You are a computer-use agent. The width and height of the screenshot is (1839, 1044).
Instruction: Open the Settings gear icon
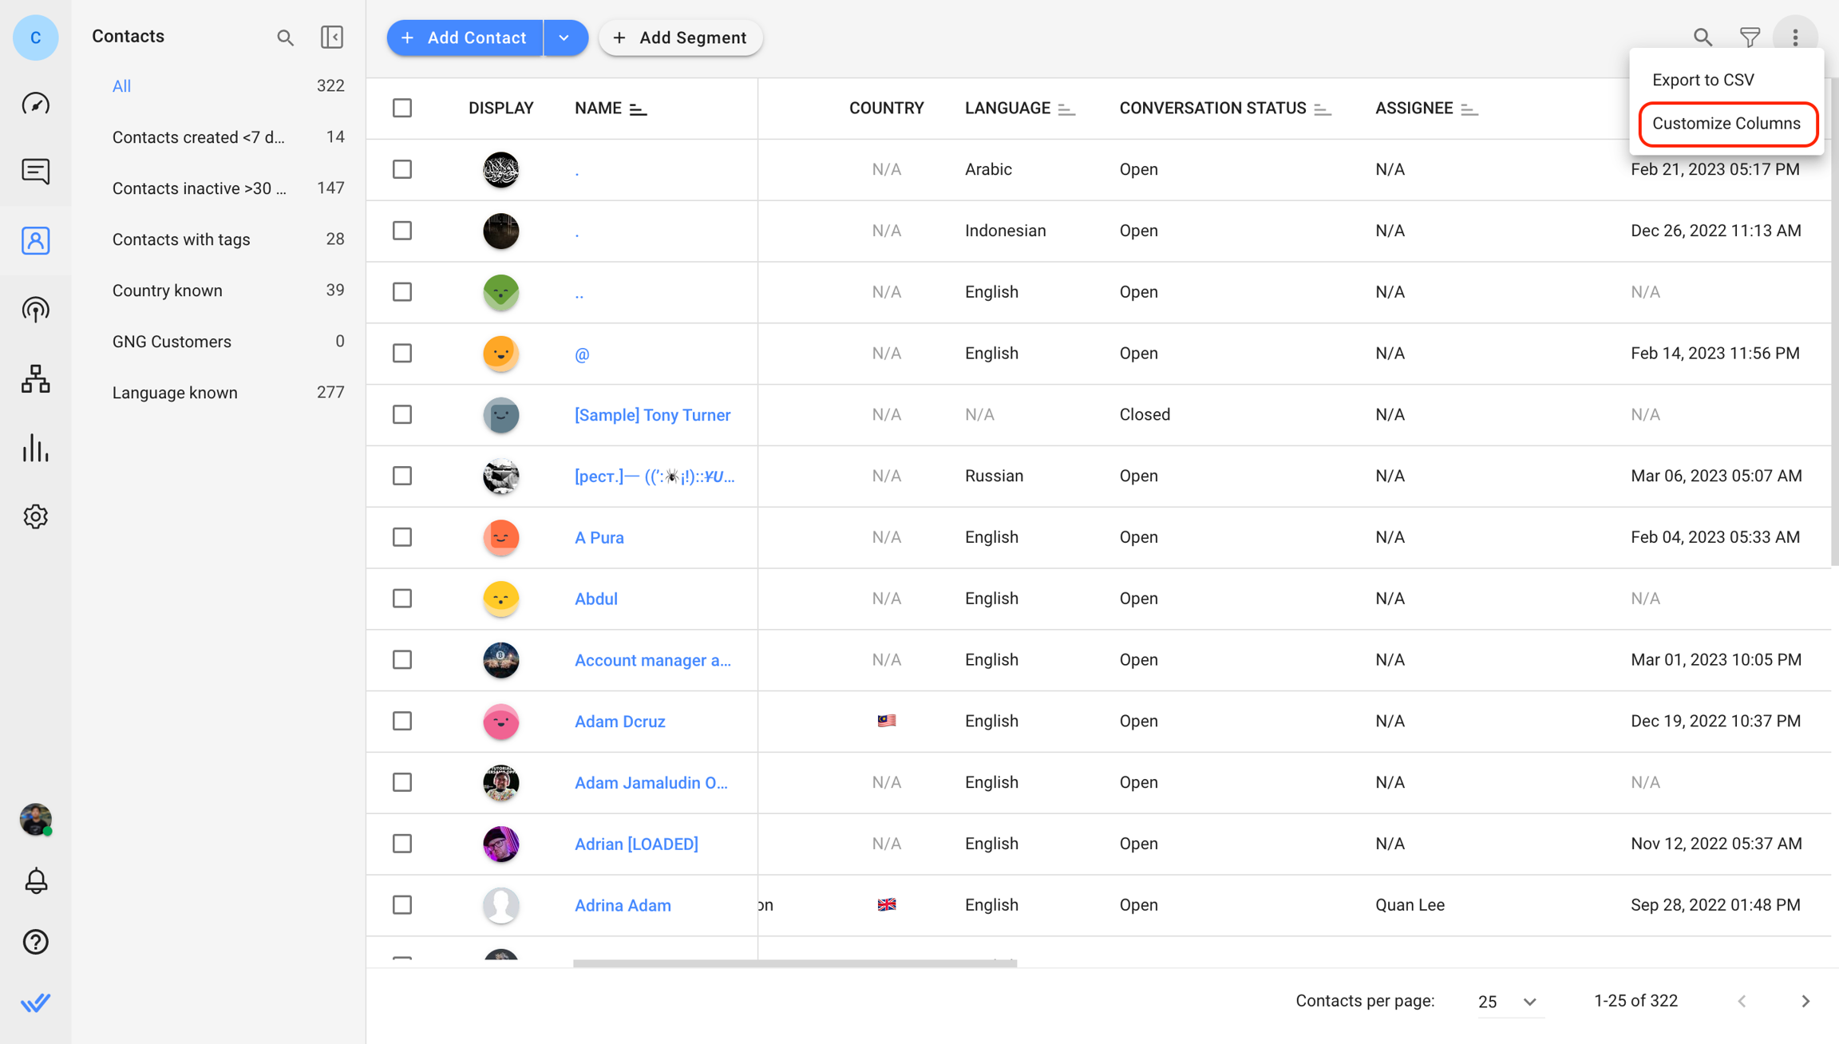pos(35,516)
